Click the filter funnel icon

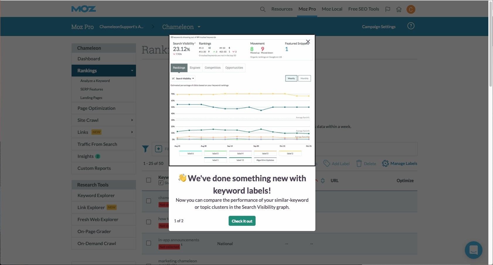145,149
